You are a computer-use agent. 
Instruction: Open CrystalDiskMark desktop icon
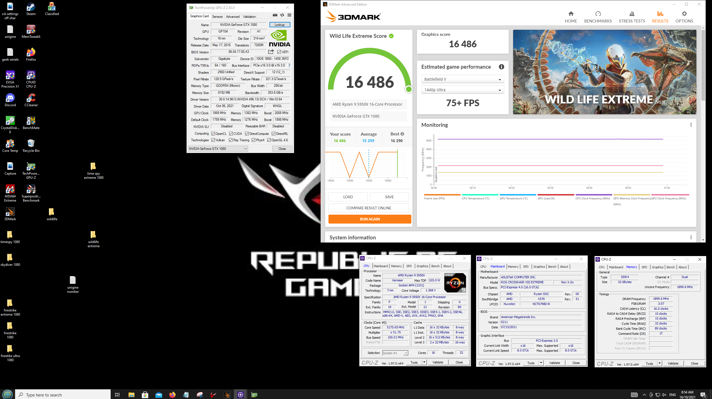(x=10, y=125)
